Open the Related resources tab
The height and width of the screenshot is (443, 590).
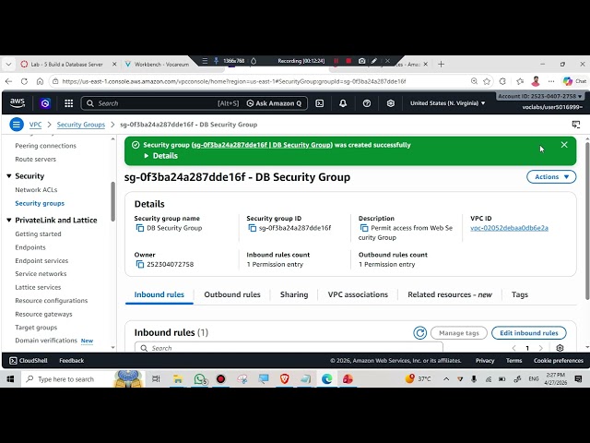pos(450,294)
